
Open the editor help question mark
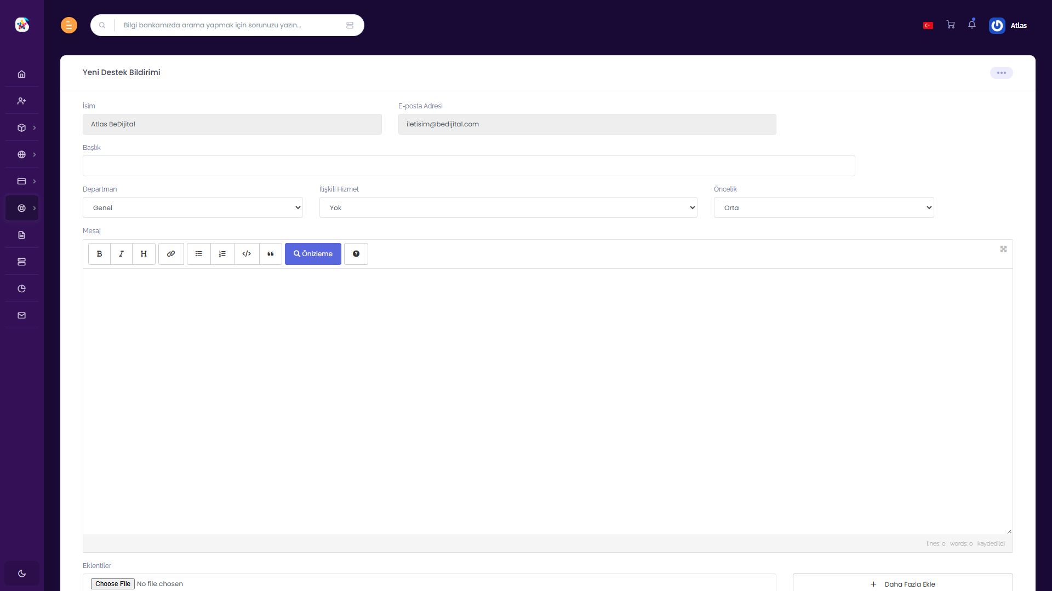click(x=356, y=254)
